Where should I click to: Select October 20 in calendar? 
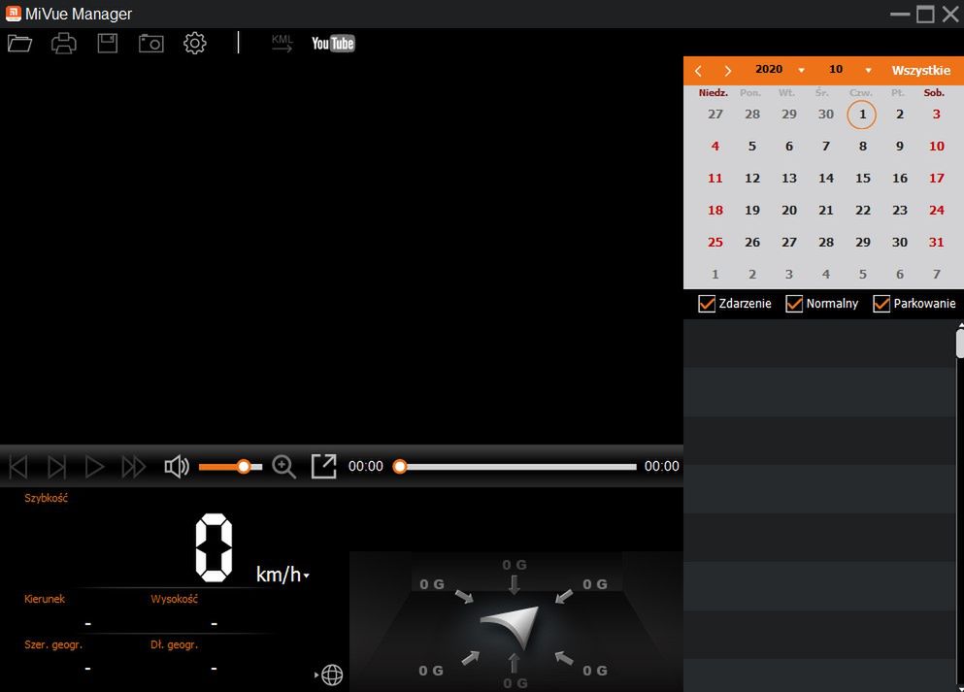pos(789,211)
